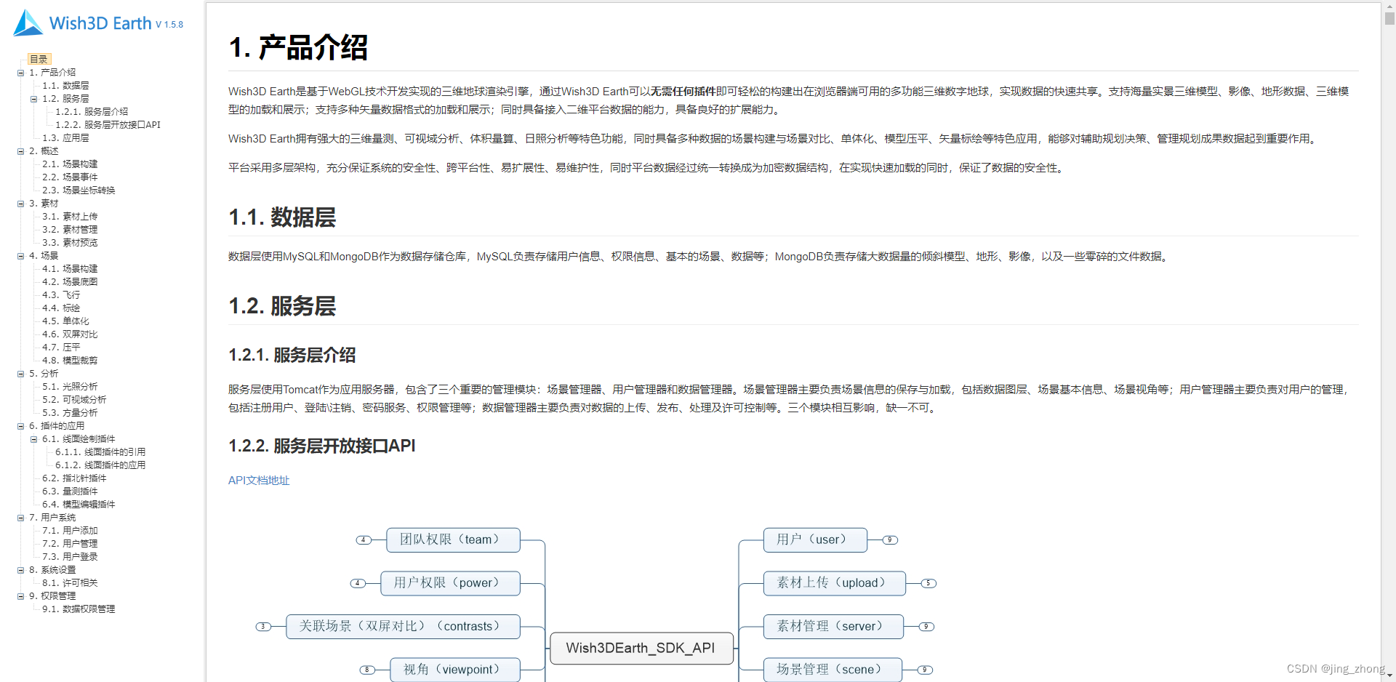
Task: Open '2.2. 场景事件' entry
Action: pos(70,177)
